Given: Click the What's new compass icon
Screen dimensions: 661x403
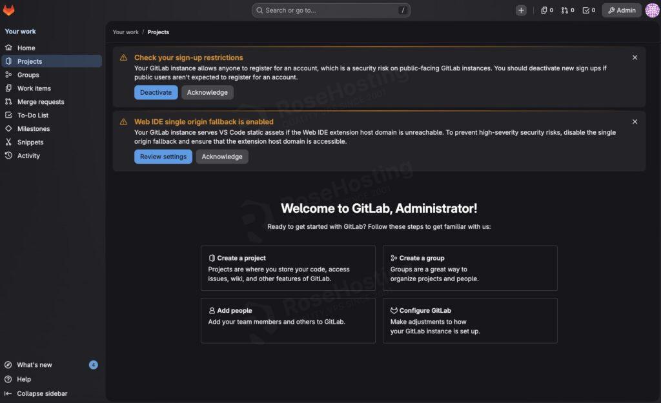Looking at the screenshot, I should coord(8,365).
